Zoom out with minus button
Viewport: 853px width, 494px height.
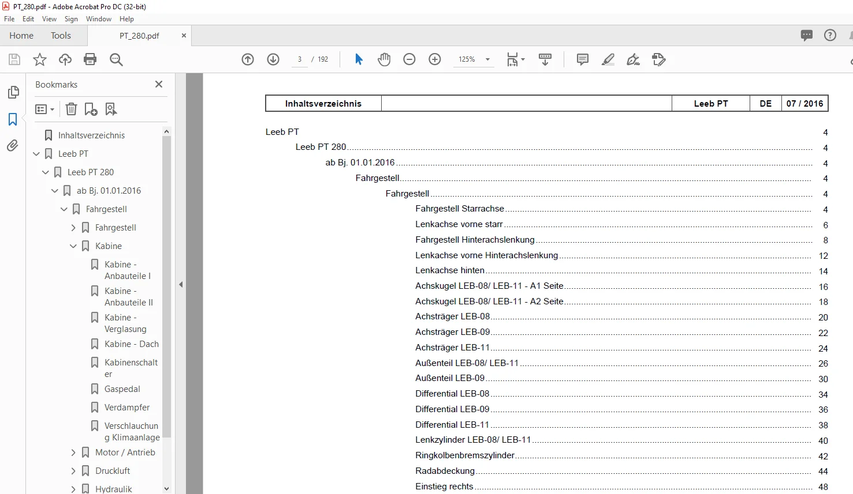409,59
